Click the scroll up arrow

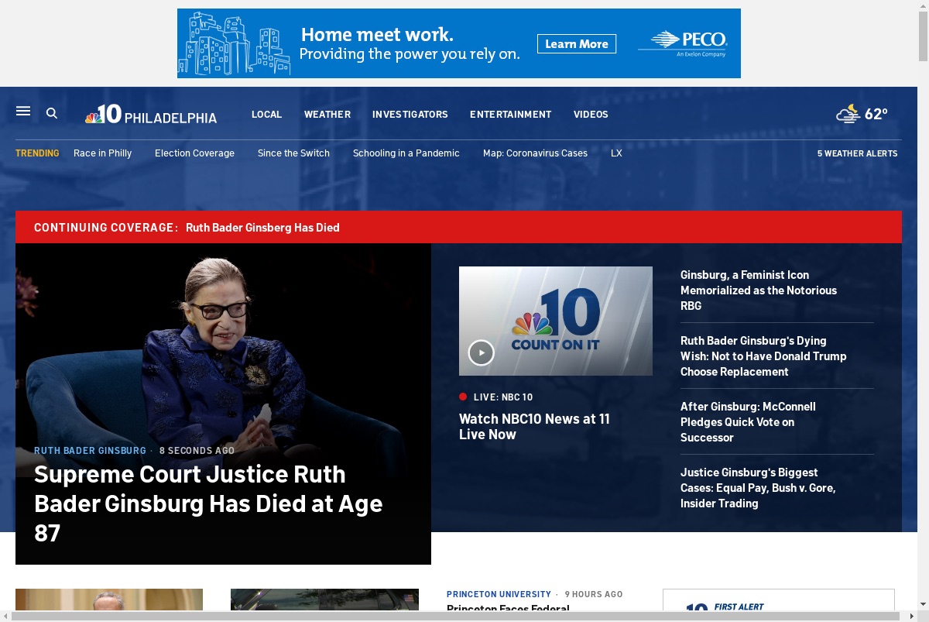click(x=923, y=5)
